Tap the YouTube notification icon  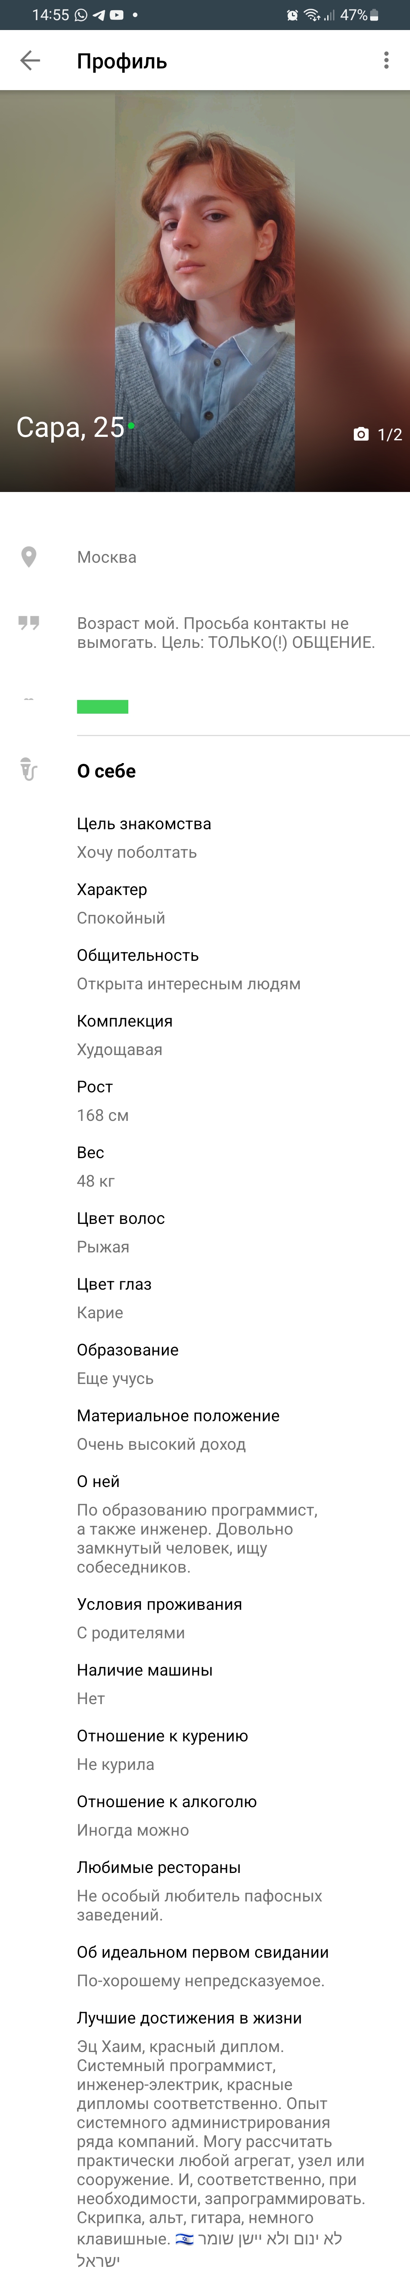point(116,15)
